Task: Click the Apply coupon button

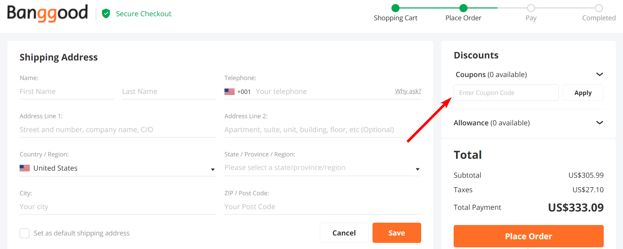Action: click(x=583, y=93)
